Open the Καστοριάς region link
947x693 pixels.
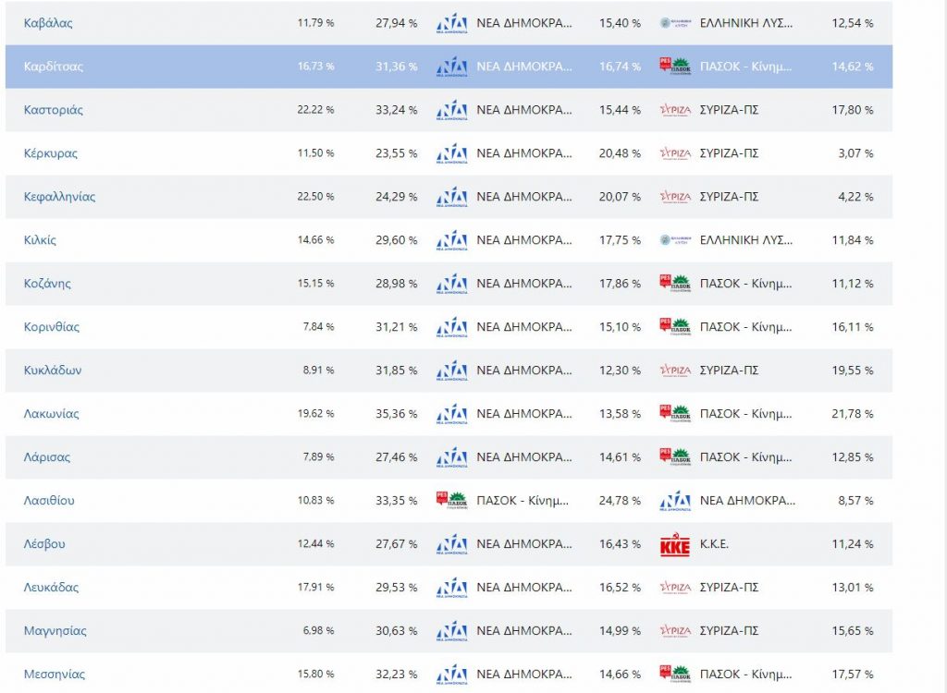[x=54, y=110]
